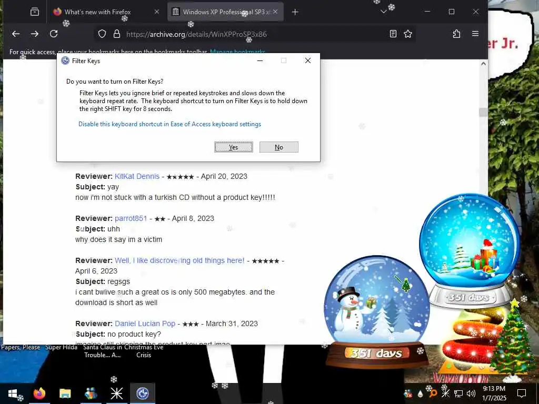Click the water drop tray icon
539x404 pixels.
pos(420,393)
